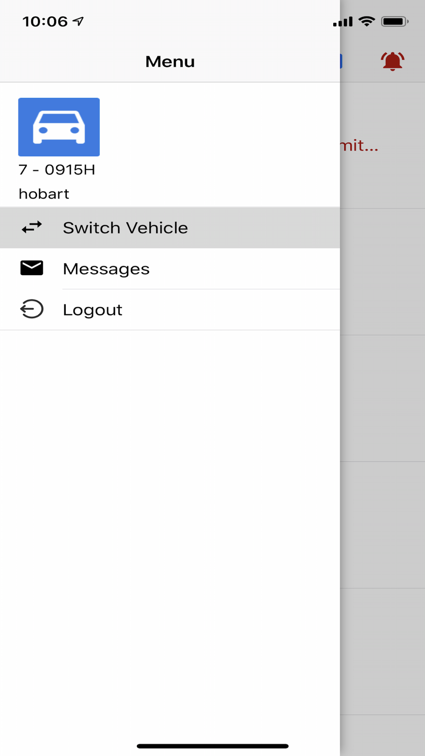Tap the cellular signal bars icon
The width and height of the screenshot is (425, 756).
click(343, 22)
